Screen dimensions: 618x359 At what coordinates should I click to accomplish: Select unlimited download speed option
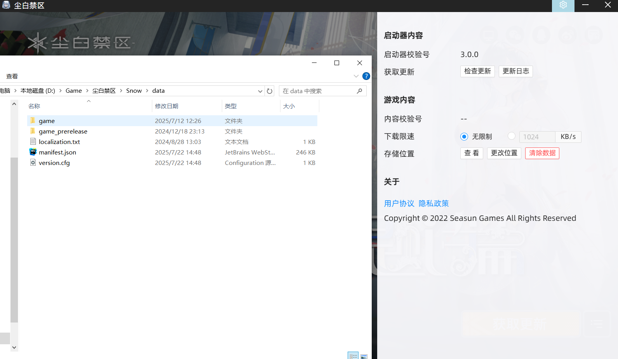464,137
